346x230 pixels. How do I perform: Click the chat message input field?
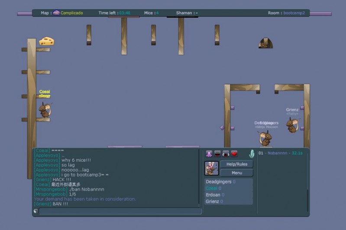120,211
